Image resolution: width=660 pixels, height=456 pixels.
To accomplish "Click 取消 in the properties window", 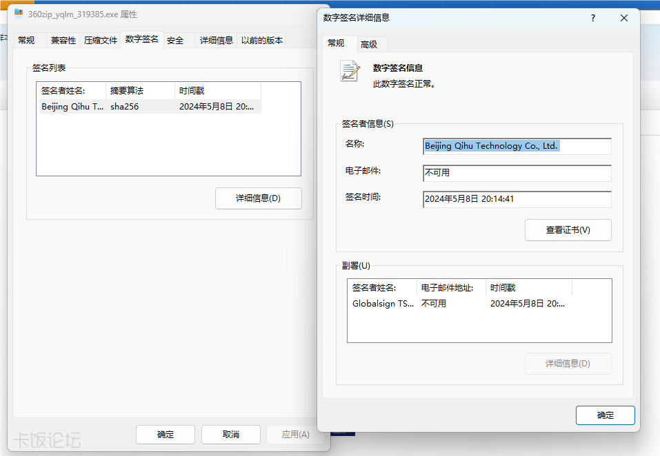I will pyautogui.click(x=230, y=435).
